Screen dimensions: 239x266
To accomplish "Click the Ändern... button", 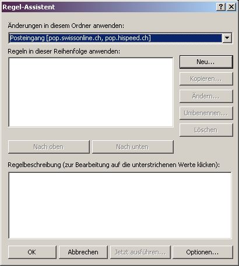I will click(206, 96).
